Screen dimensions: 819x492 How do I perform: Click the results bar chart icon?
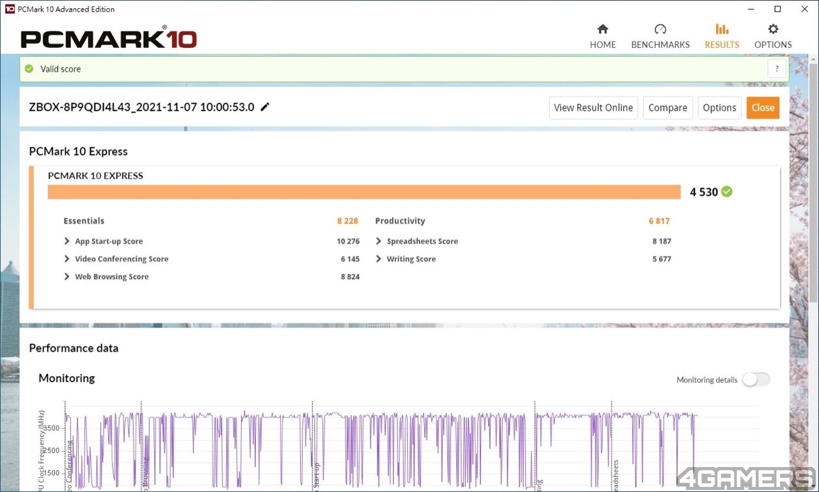(x=722, y=29)
